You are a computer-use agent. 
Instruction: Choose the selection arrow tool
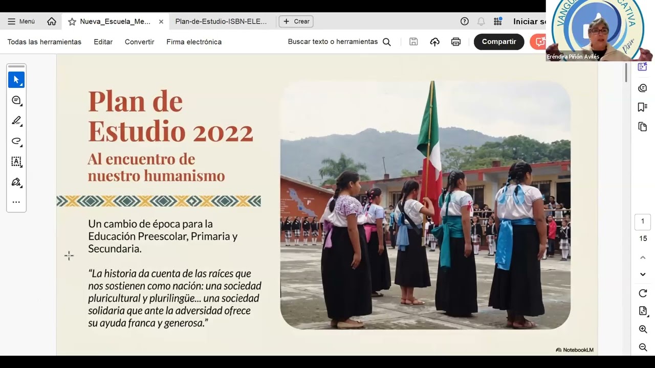coord(16,80)
